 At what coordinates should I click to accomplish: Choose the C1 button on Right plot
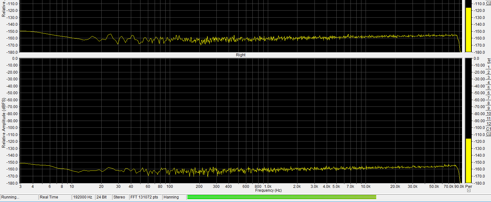[x=488, y=129]
